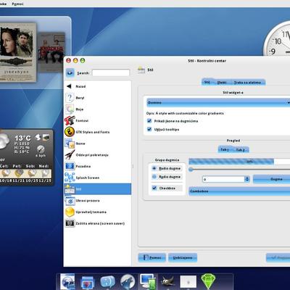290x290 pixels.
Task: Click the blank window thumbnail in dock
Action: 188,282
